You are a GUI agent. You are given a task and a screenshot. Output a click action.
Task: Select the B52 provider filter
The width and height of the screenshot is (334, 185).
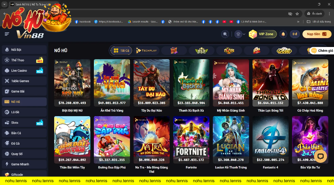click(201, 51)
